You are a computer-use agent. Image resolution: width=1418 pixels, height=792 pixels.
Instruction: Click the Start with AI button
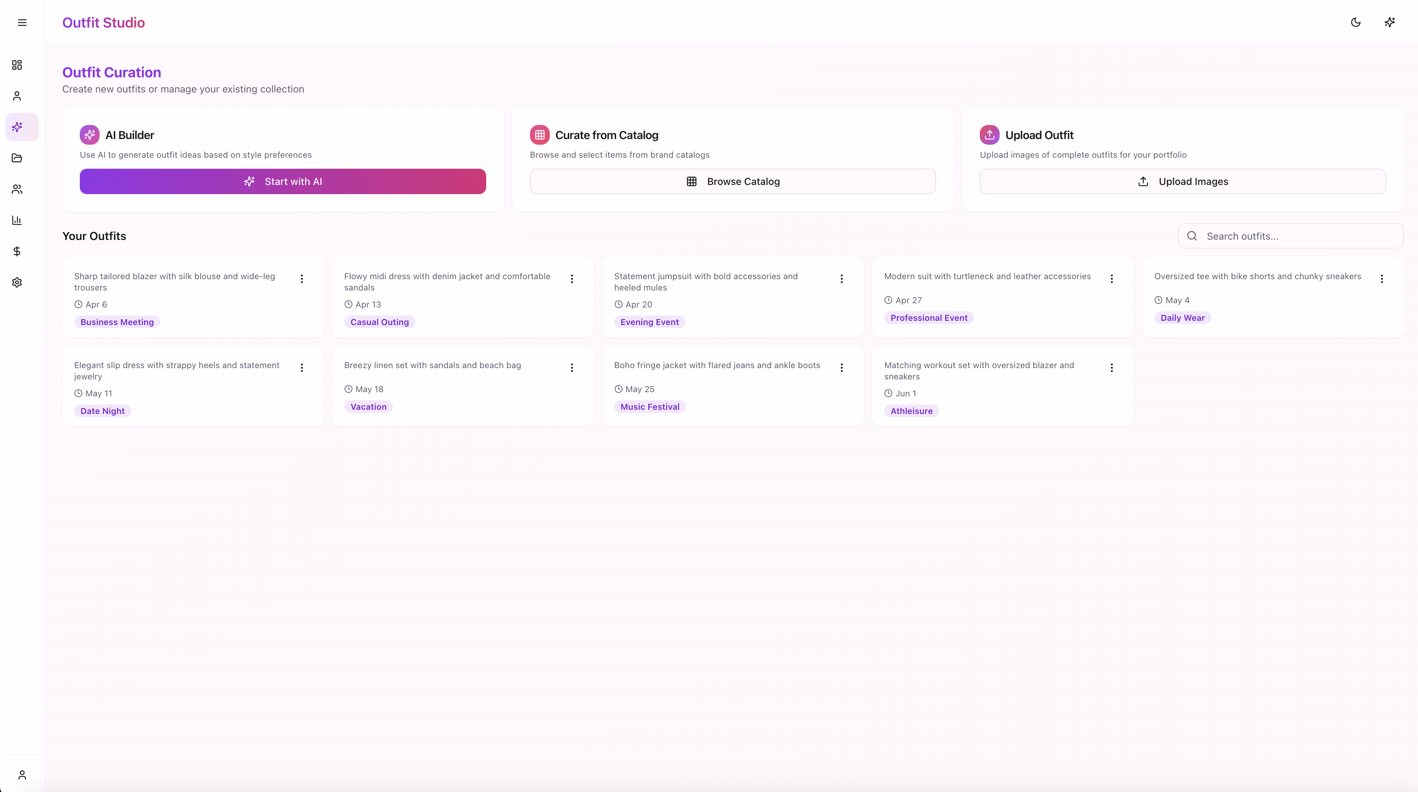pos(282,182)
